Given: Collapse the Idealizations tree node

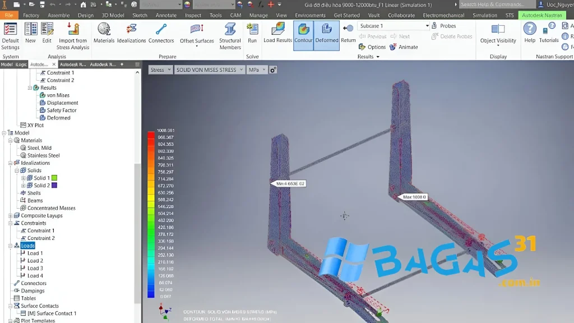Looking at the screenshot, I should 10,163.
